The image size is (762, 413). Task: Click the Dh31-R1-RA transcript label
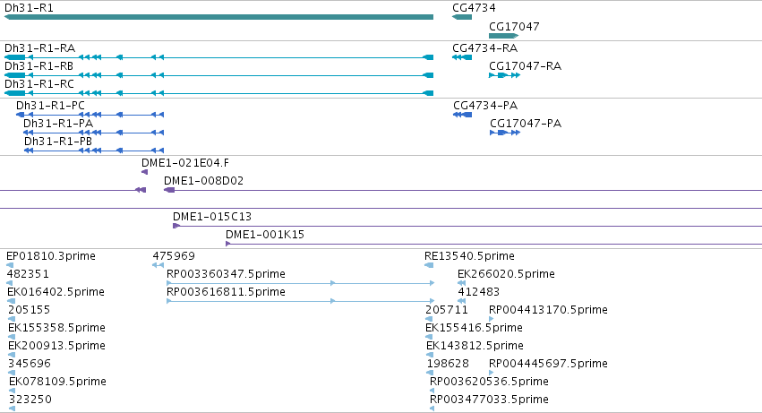[x=40, y=48]
